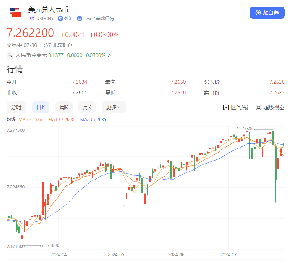Image resolution: width=293 pixels, height=263 pixels.
Task: Click the 区间统计 range icon
Action: [x=226, y=107]
